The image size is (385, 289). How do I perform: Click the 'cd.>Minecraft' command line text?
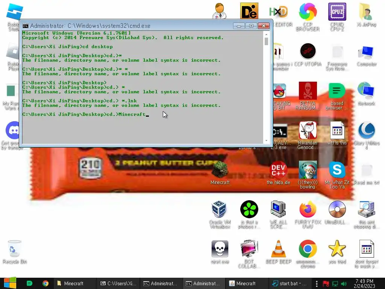tap(126, 114)
